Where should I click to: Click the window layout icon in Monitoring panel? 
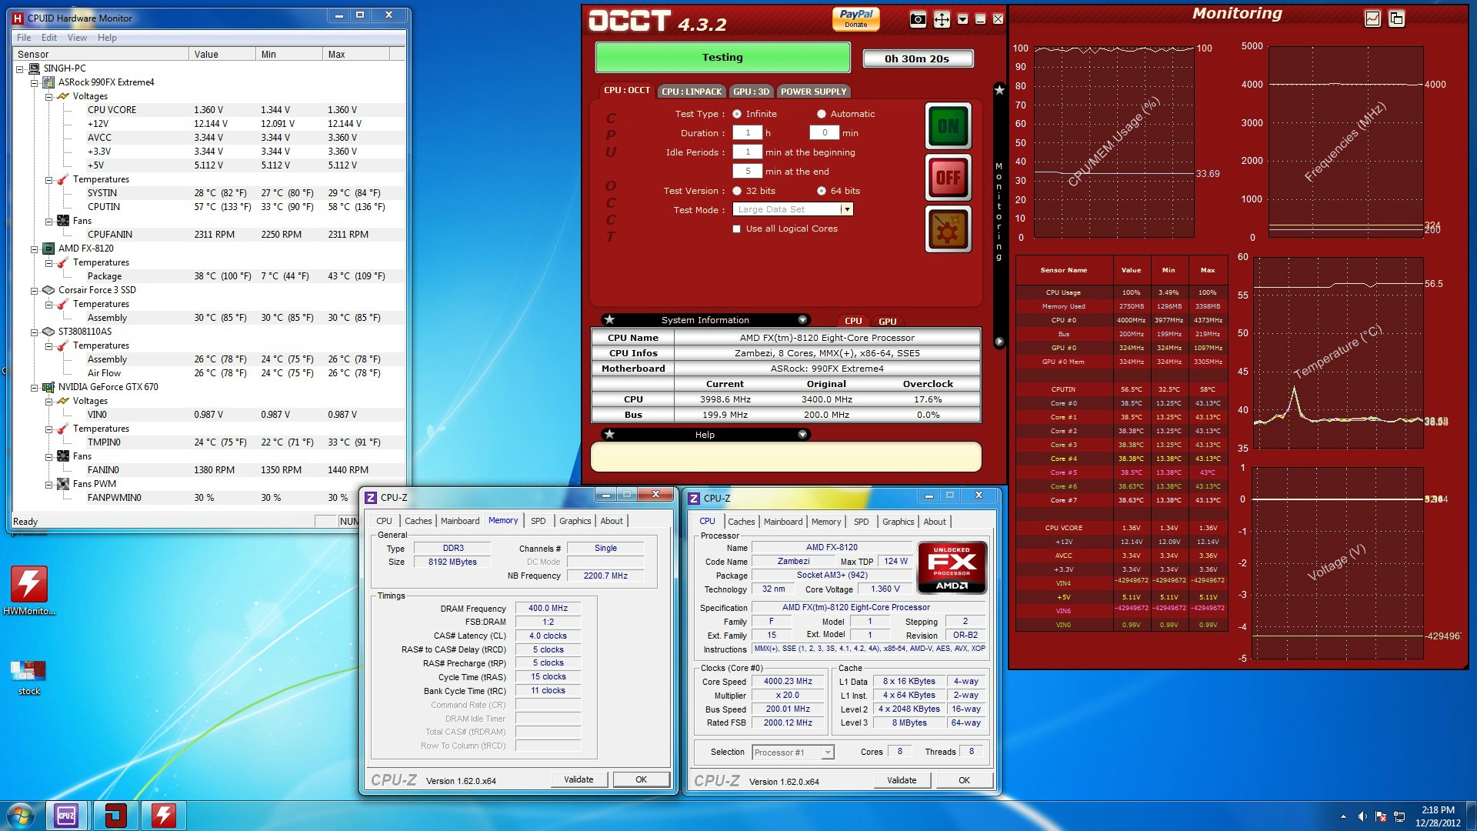tap(1396, 18)
